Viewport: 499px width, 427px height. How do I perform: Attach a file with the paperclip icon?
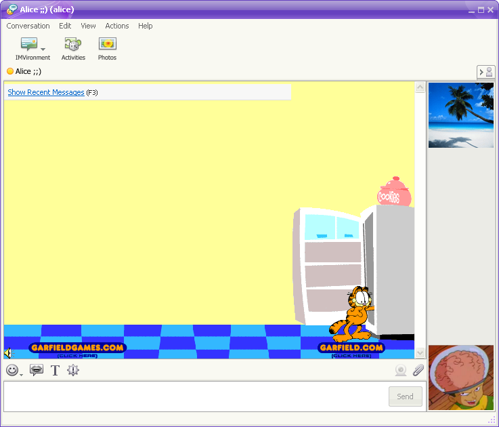[x=418, y=370]
